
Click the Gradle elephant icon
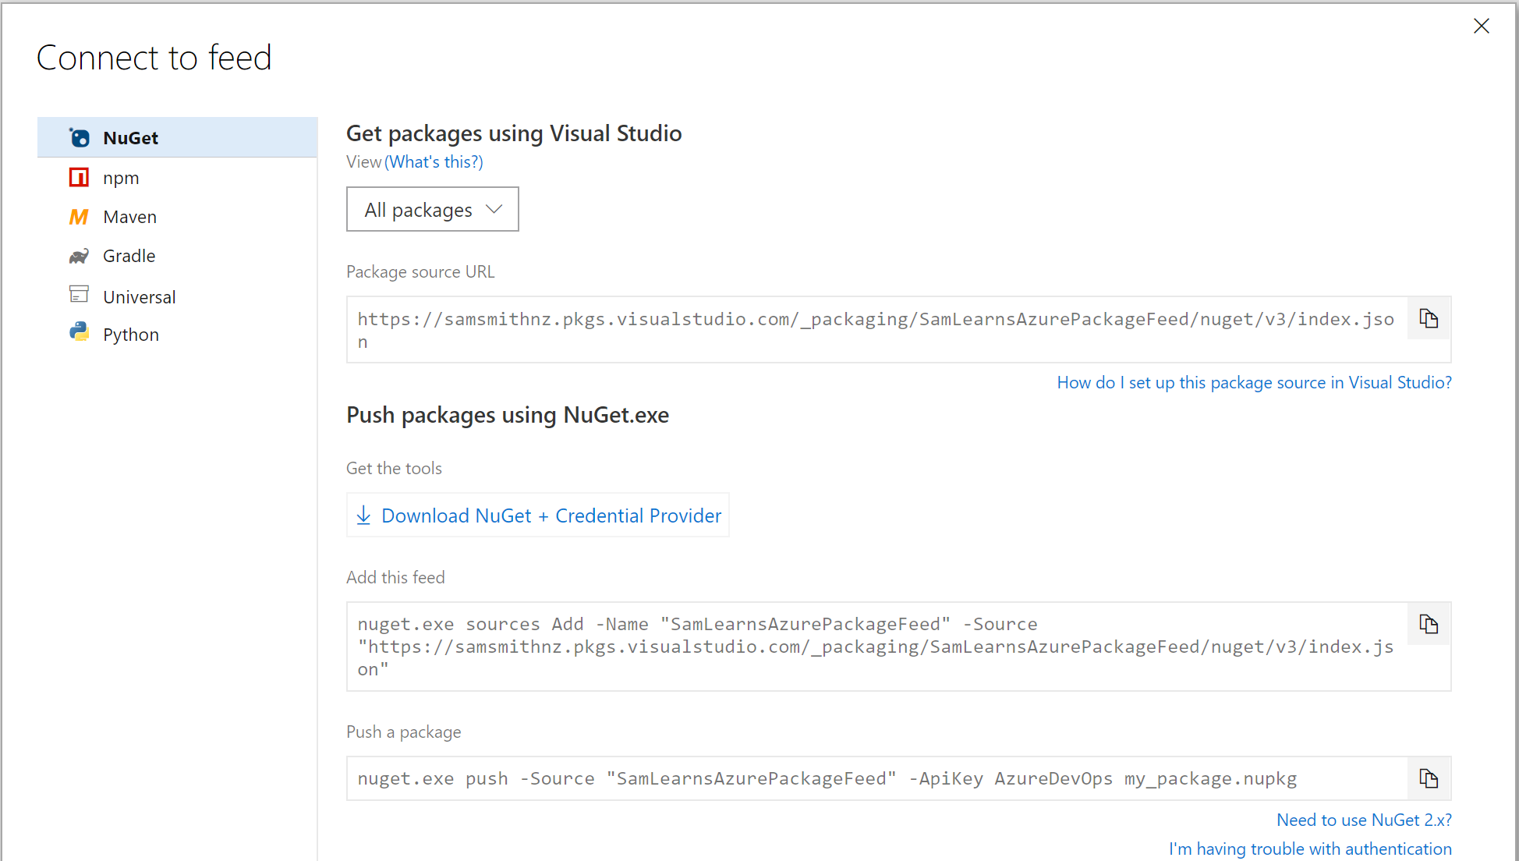pos(79,256)
